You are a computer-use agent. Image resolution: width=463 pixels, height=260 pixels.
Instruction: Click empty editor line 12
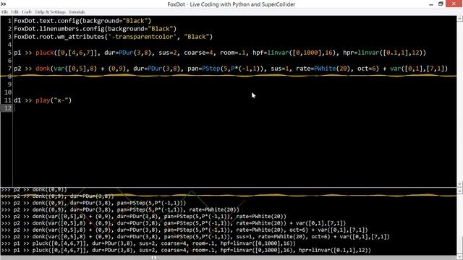(234, 108)
